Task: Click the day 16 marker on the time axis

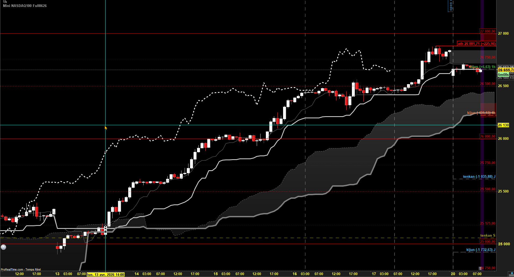Action: click(295, 274)
